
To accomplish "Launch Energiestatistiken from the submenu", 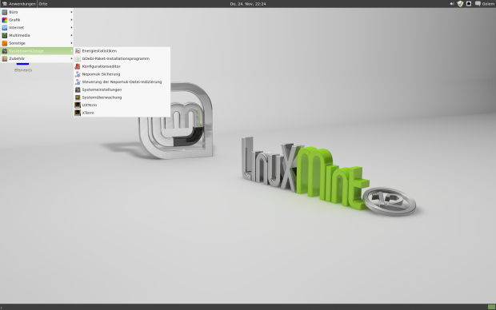I will tap(122, 51).
